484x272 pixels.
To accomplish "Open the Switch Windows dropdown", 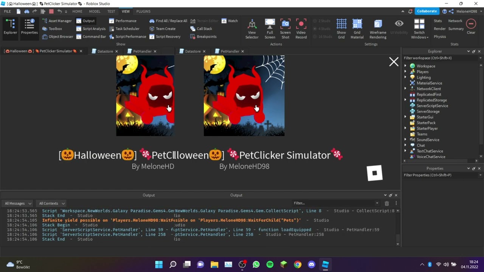I will [419, 29].
